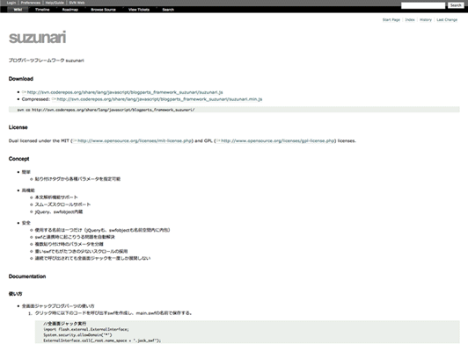Click the 'import flash.external.ExternalInterface;' code line
The height and width of the screenshot is (344, 468).
coord(86,329)
